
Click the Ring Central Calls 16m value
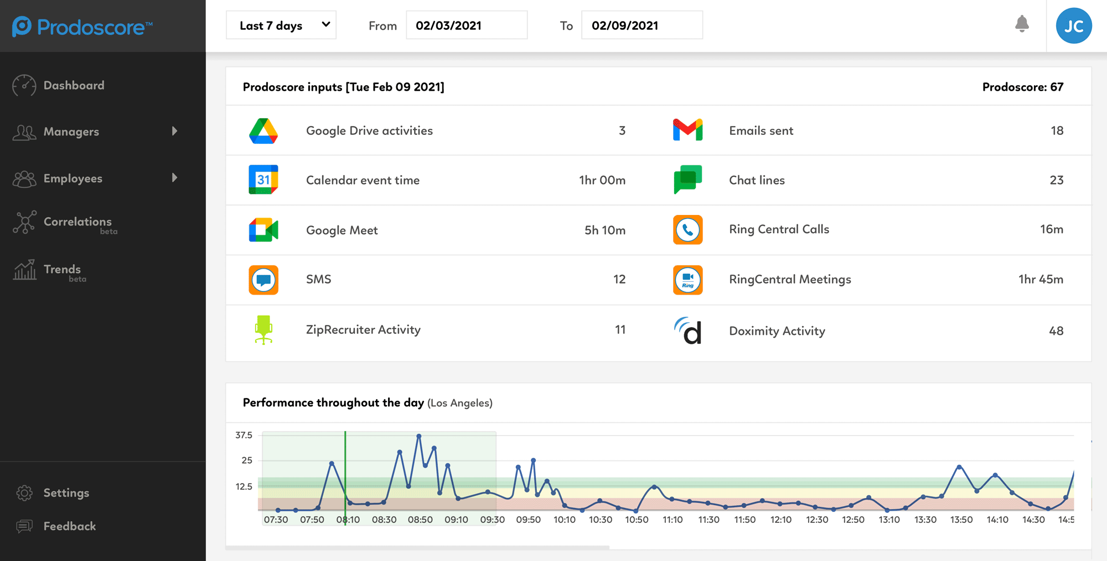click(1052, 229)
